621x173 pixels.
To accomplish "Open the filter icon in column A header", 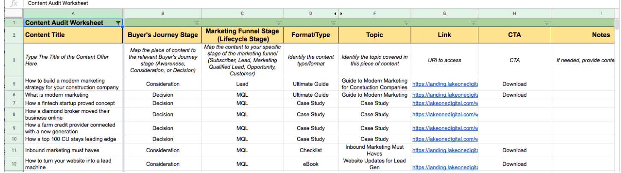I will point(118,23).
